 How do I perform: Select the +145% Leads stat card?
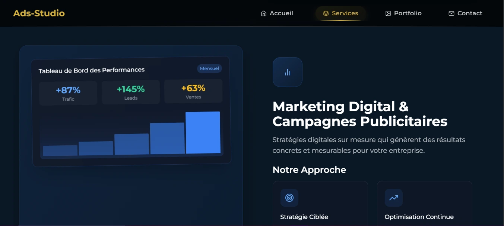pos(131,92)
